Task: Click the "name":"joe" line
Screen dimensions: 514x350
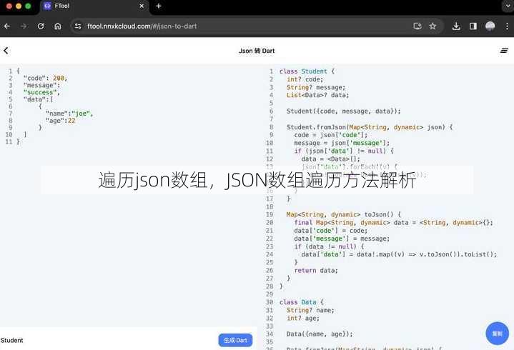Action: 69,114
